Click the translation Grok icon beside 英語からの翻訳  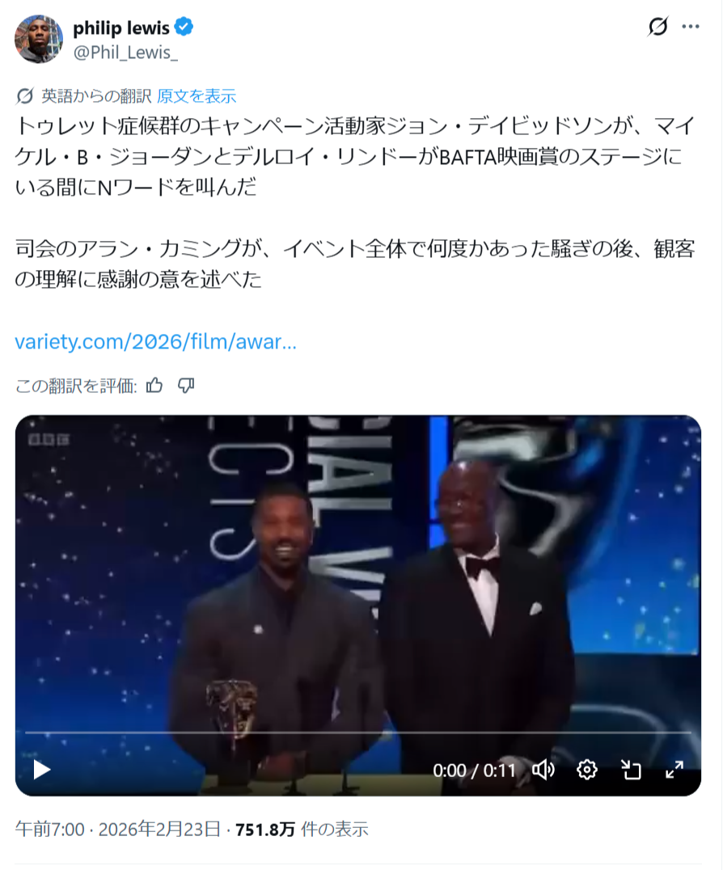(x=24, y=96)
